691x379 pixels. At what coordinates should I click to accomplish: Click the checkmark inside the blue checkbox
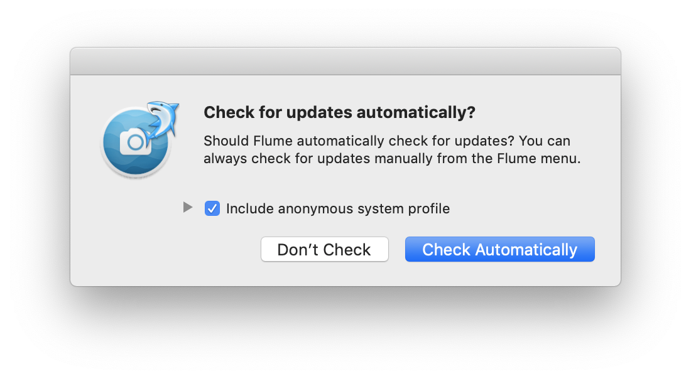pos(212,208)
